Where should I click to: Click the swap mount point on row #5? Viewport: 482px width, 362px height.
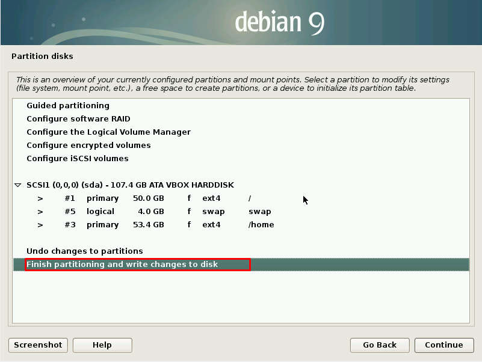[260, 212]
